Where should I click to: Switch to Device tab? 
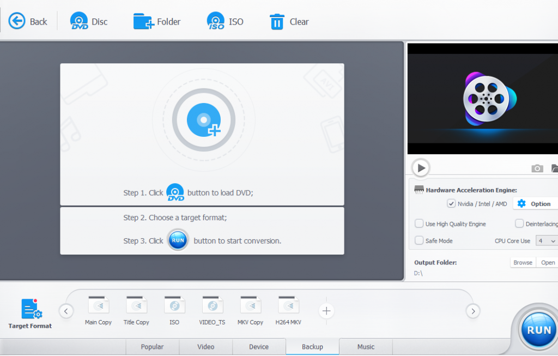[259, 347]
